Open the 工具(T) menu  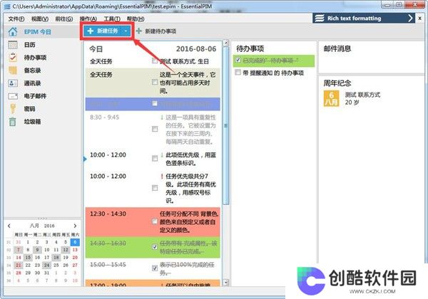(x=112, y=19)
